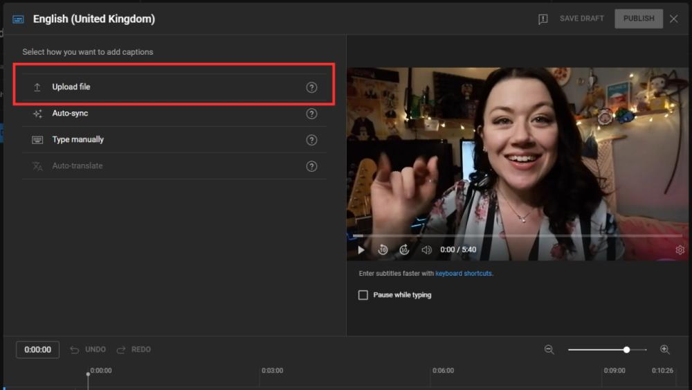Click the 0:10:26 timeline end label
Image resolution: width=692 pixels, height=390 pixels.
tap(662, 371)
